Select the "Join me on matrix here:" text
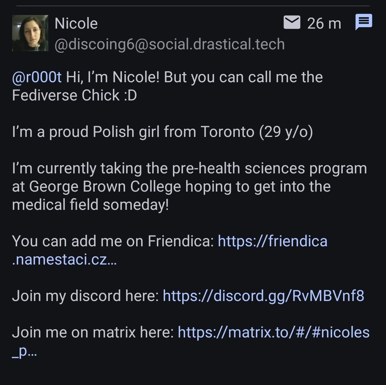The image size is (386, 385). tap(93, 332)
